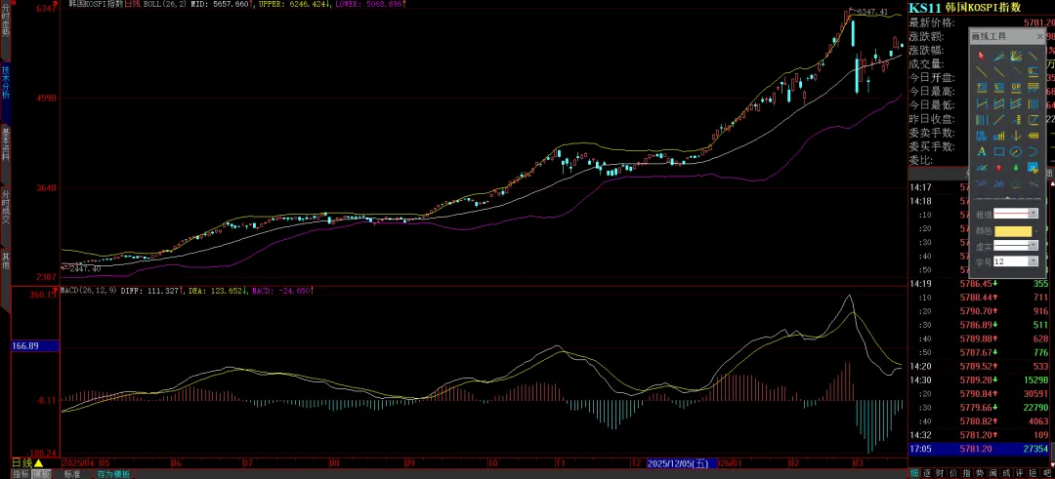Choose the blue screenshot-save tool icon
The width and height of the screenshot is (1055, 479).
[1034, 168]
